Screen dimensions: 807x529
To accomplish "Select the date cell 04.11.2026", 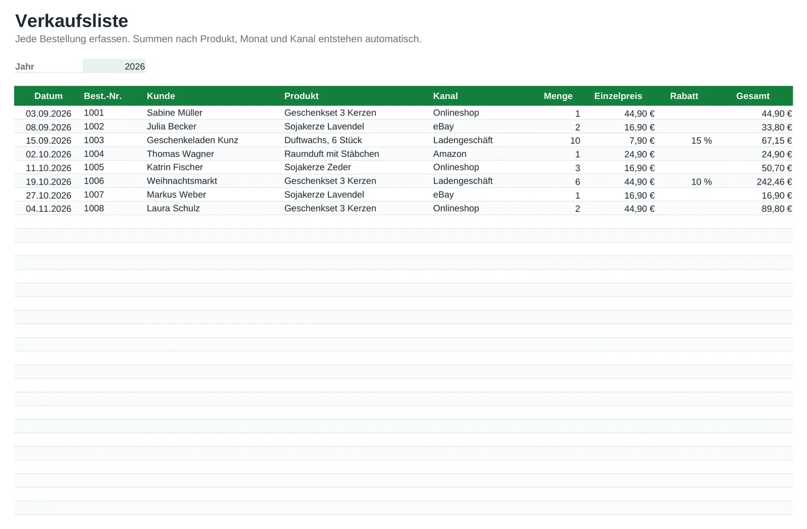I will [48, 209].
